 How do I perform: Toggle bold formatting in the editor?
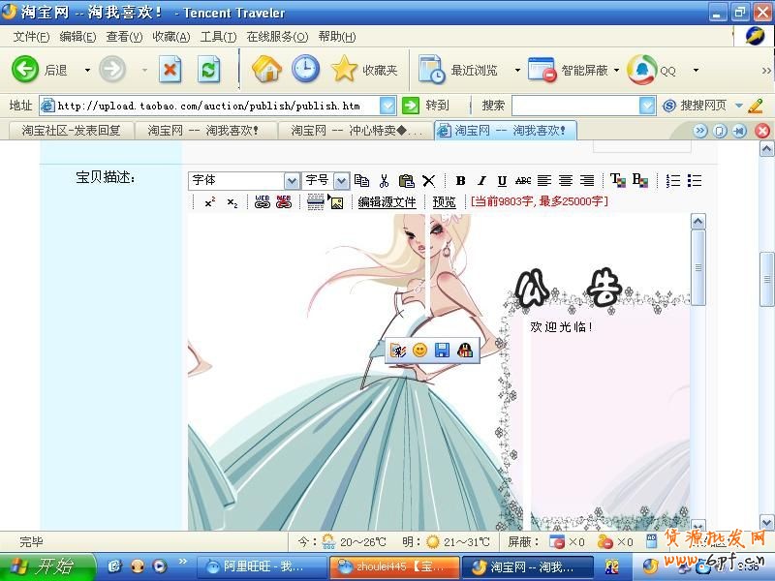(x=461, y=181)
